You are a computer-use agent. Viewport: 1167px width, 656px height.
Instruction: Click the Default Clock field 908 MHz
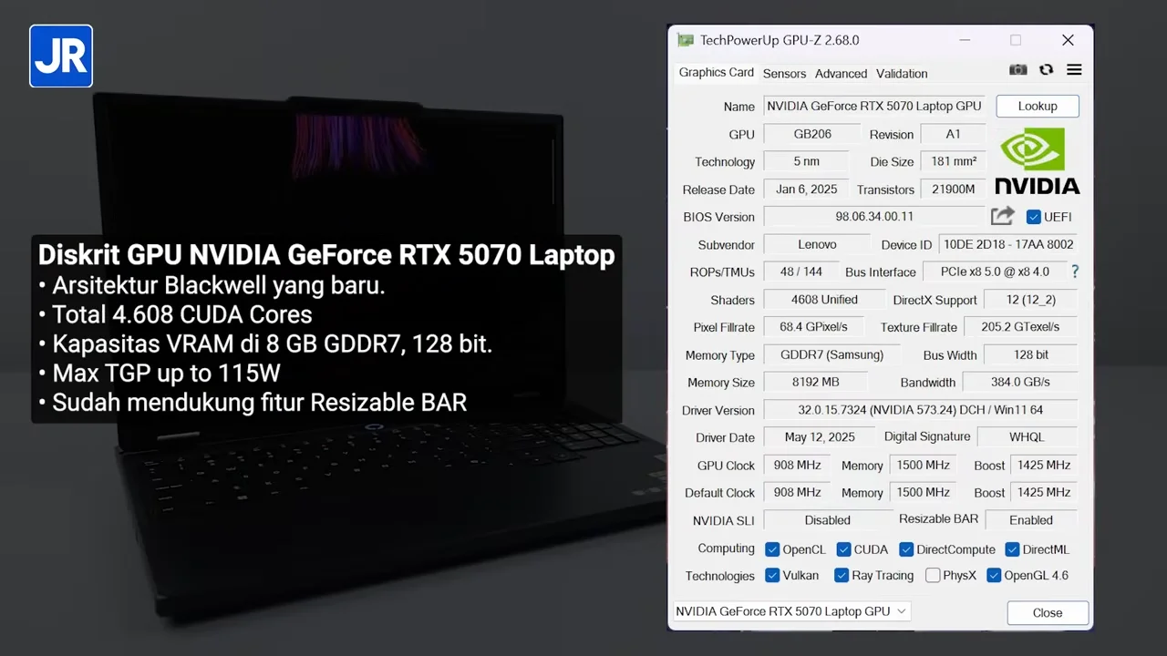coord(797,493)
